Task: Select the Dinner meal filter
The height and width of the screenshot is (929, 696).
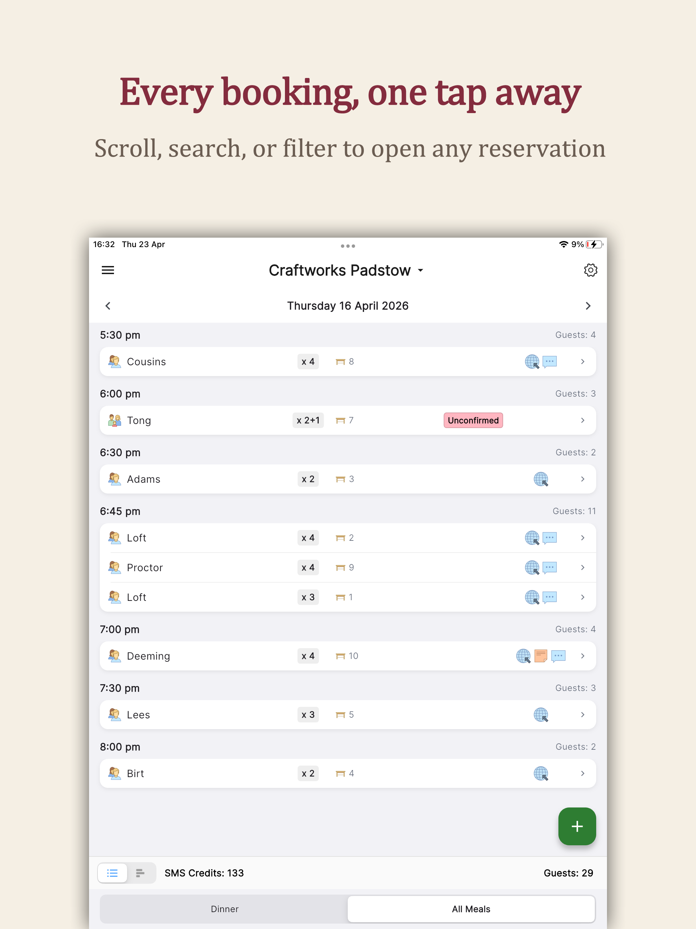Action: point(225,909)
